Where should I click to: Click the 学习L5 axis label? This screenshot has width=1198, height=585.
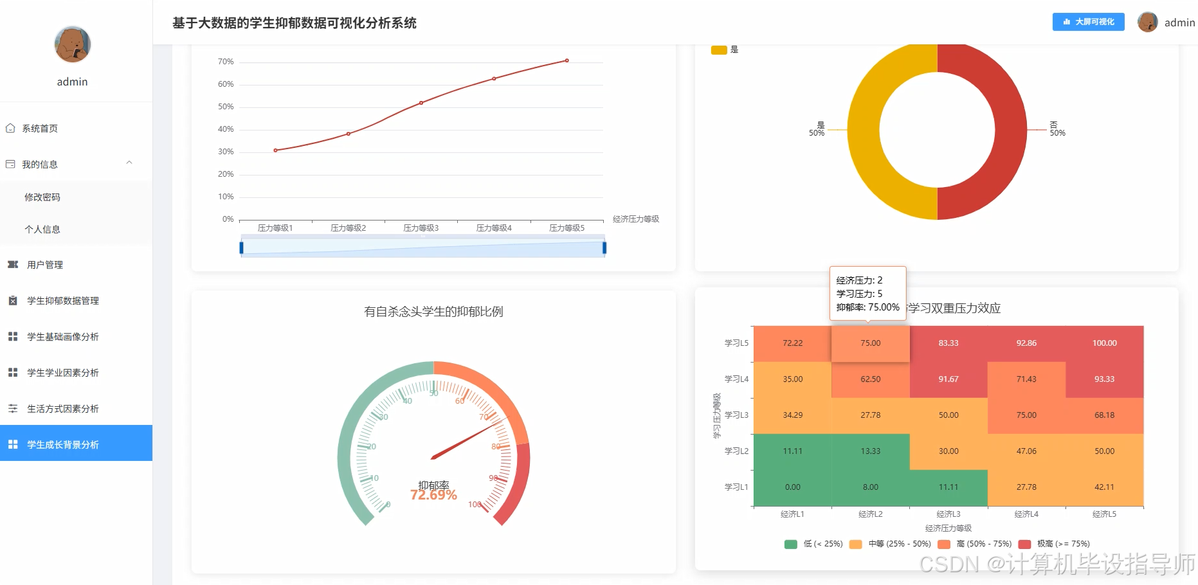(x=736, y=343)
